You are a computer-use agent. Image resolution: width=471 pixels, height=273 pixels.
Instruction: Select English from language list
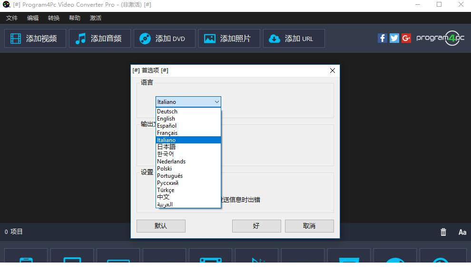pos(188,119)
